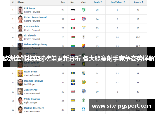Open Robert Lewandowski's player profile
The width and height of the screenshot is (158, 114).
pos(35,17)
